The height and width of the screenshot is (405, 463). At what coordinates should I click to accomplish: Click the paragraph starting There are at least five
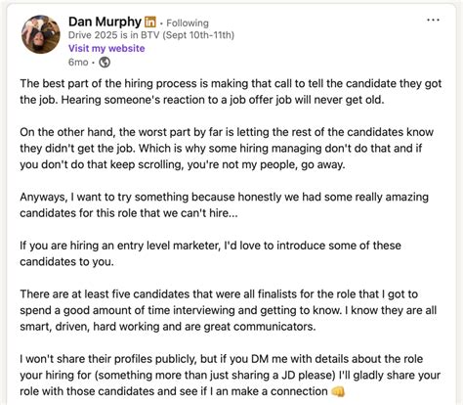(x=229, y=310)
